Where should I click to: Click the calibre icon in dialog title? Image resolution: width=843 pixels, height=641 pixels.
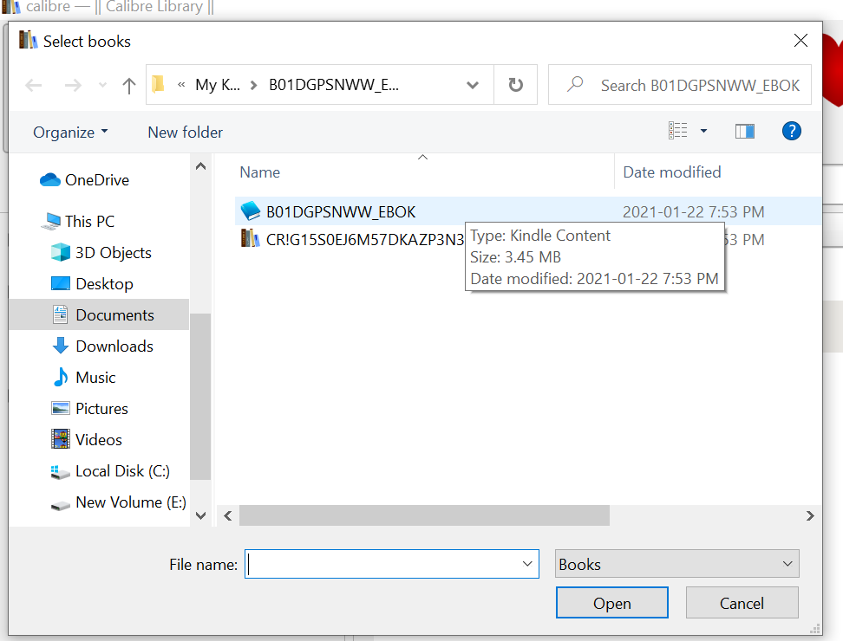(x=28, y=40)
